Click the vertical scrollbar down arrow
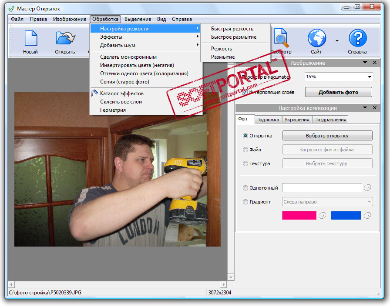 pyautogui.click(x=231, y=277)
